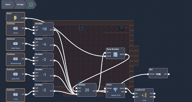Select the blast Collision node icon
Screen dimensions: 192x102
pos(15,28)
